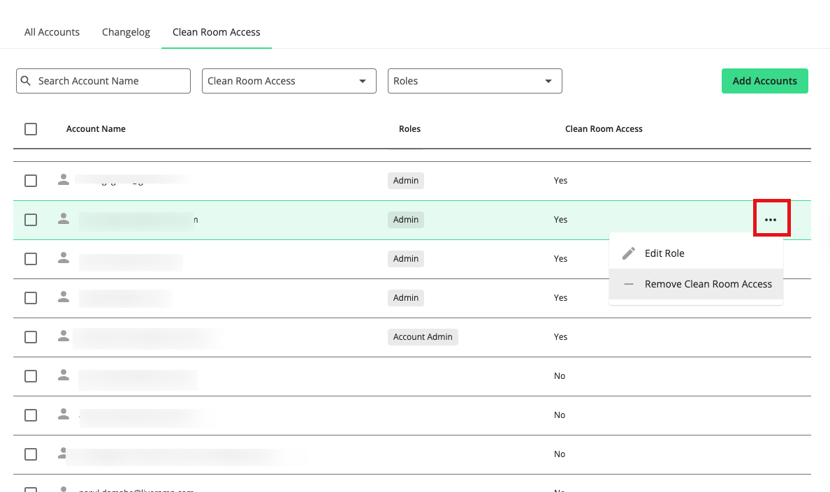Switch to the All Accounts tab

point(52,32)
